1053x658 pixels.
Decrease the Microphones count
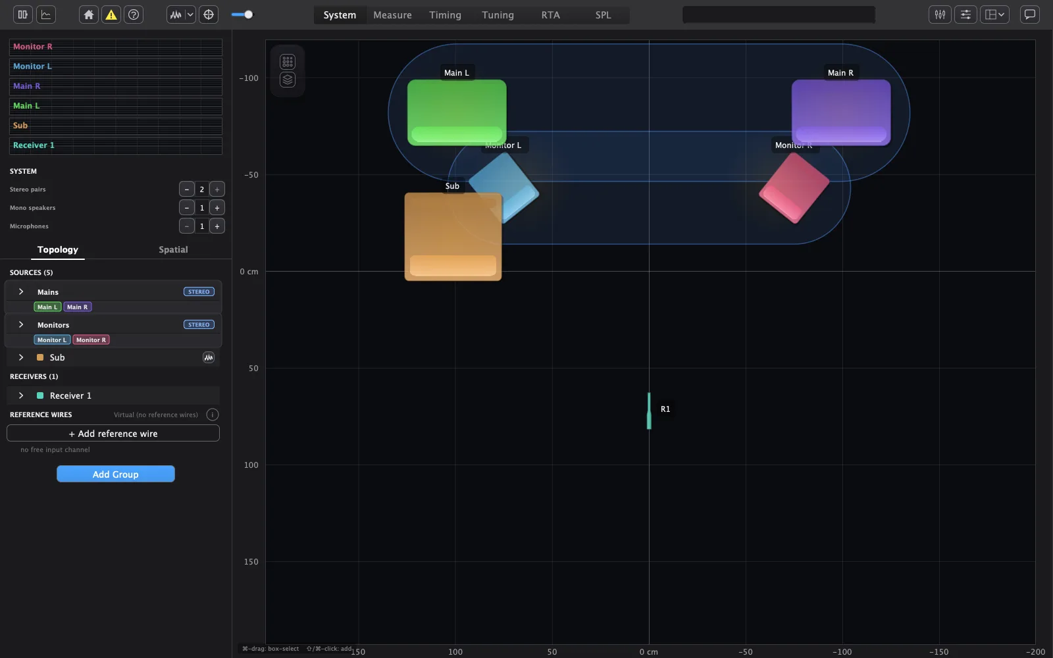[187, 226]
